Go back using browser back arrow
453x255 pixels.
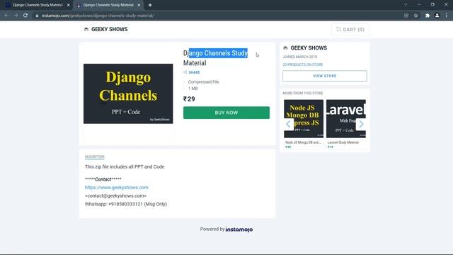(x=6, y=16)
